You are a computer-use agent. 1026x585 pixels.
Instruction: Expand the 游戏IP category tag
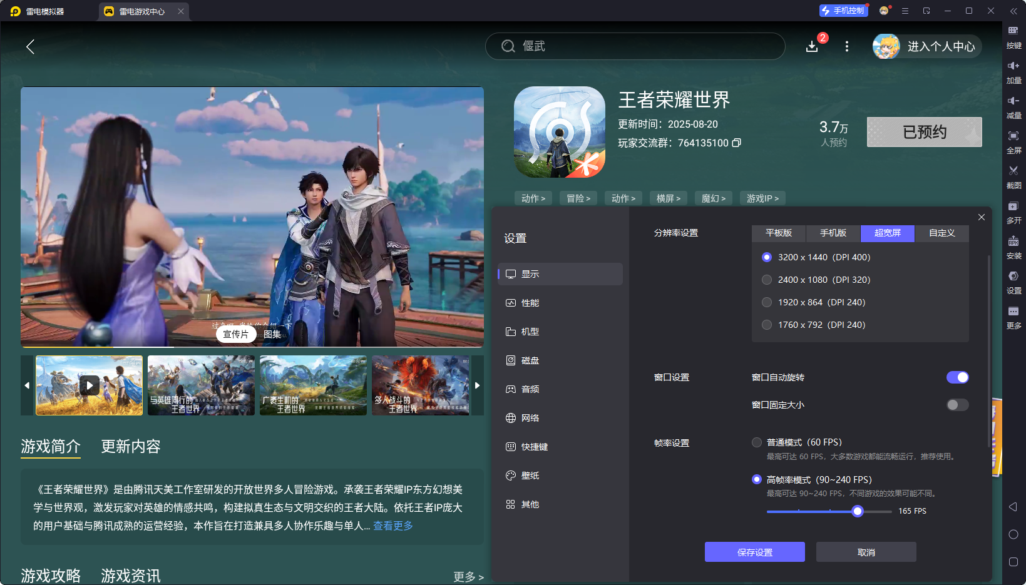(x=762, y=198)
